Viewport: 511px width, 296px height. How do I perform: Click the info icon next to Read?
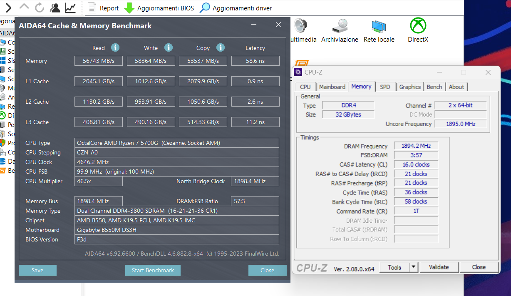[x=115, y=47]
